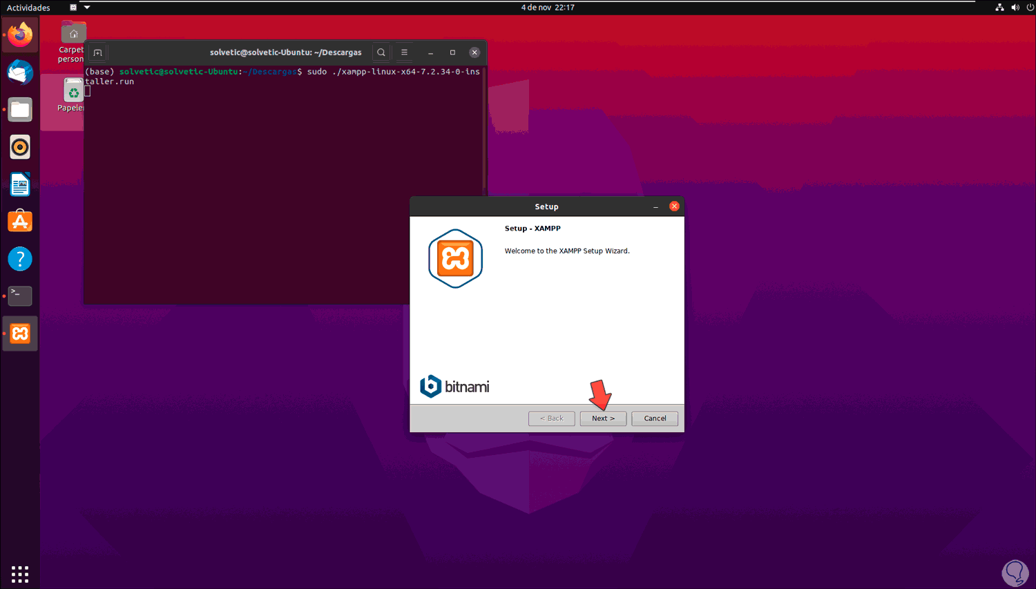The width and height of the screenshot is (1036, 589).
Task: Click Next in the XAMPP Setup wizard
Action: (x=603, y=418)
